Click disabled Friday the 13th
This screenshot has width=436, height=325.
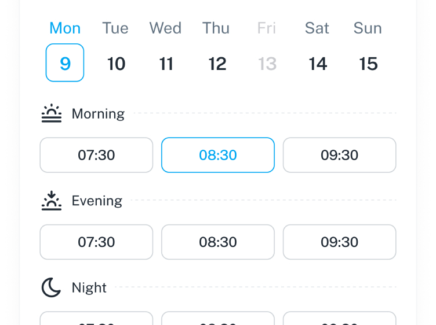267,63
